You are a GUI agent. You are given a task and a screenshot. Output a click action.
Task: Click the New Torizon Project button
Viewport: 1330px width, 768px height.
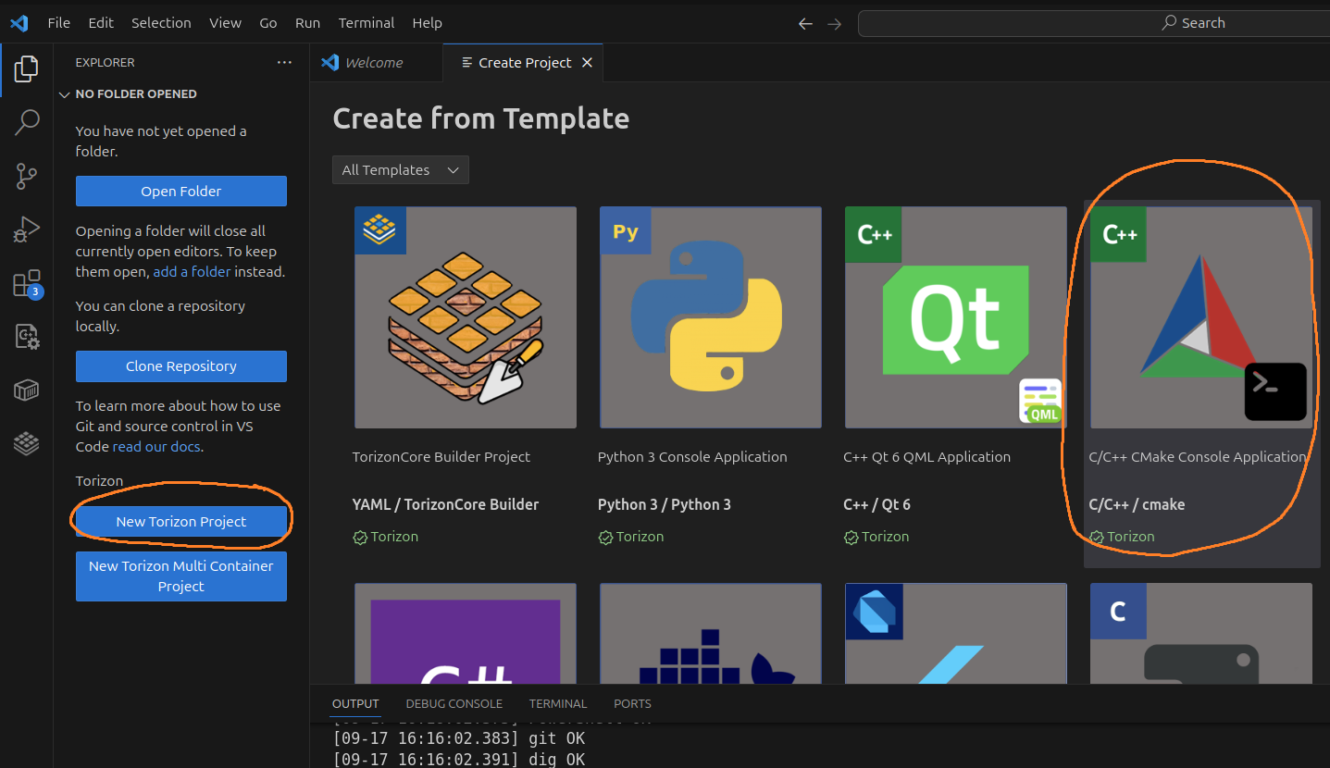(181, 522)
